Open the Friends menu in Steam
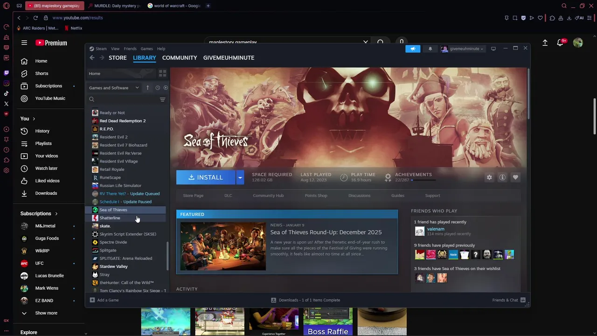The height and width of the screenshot is (336, 597). click(x=130, y=49)
